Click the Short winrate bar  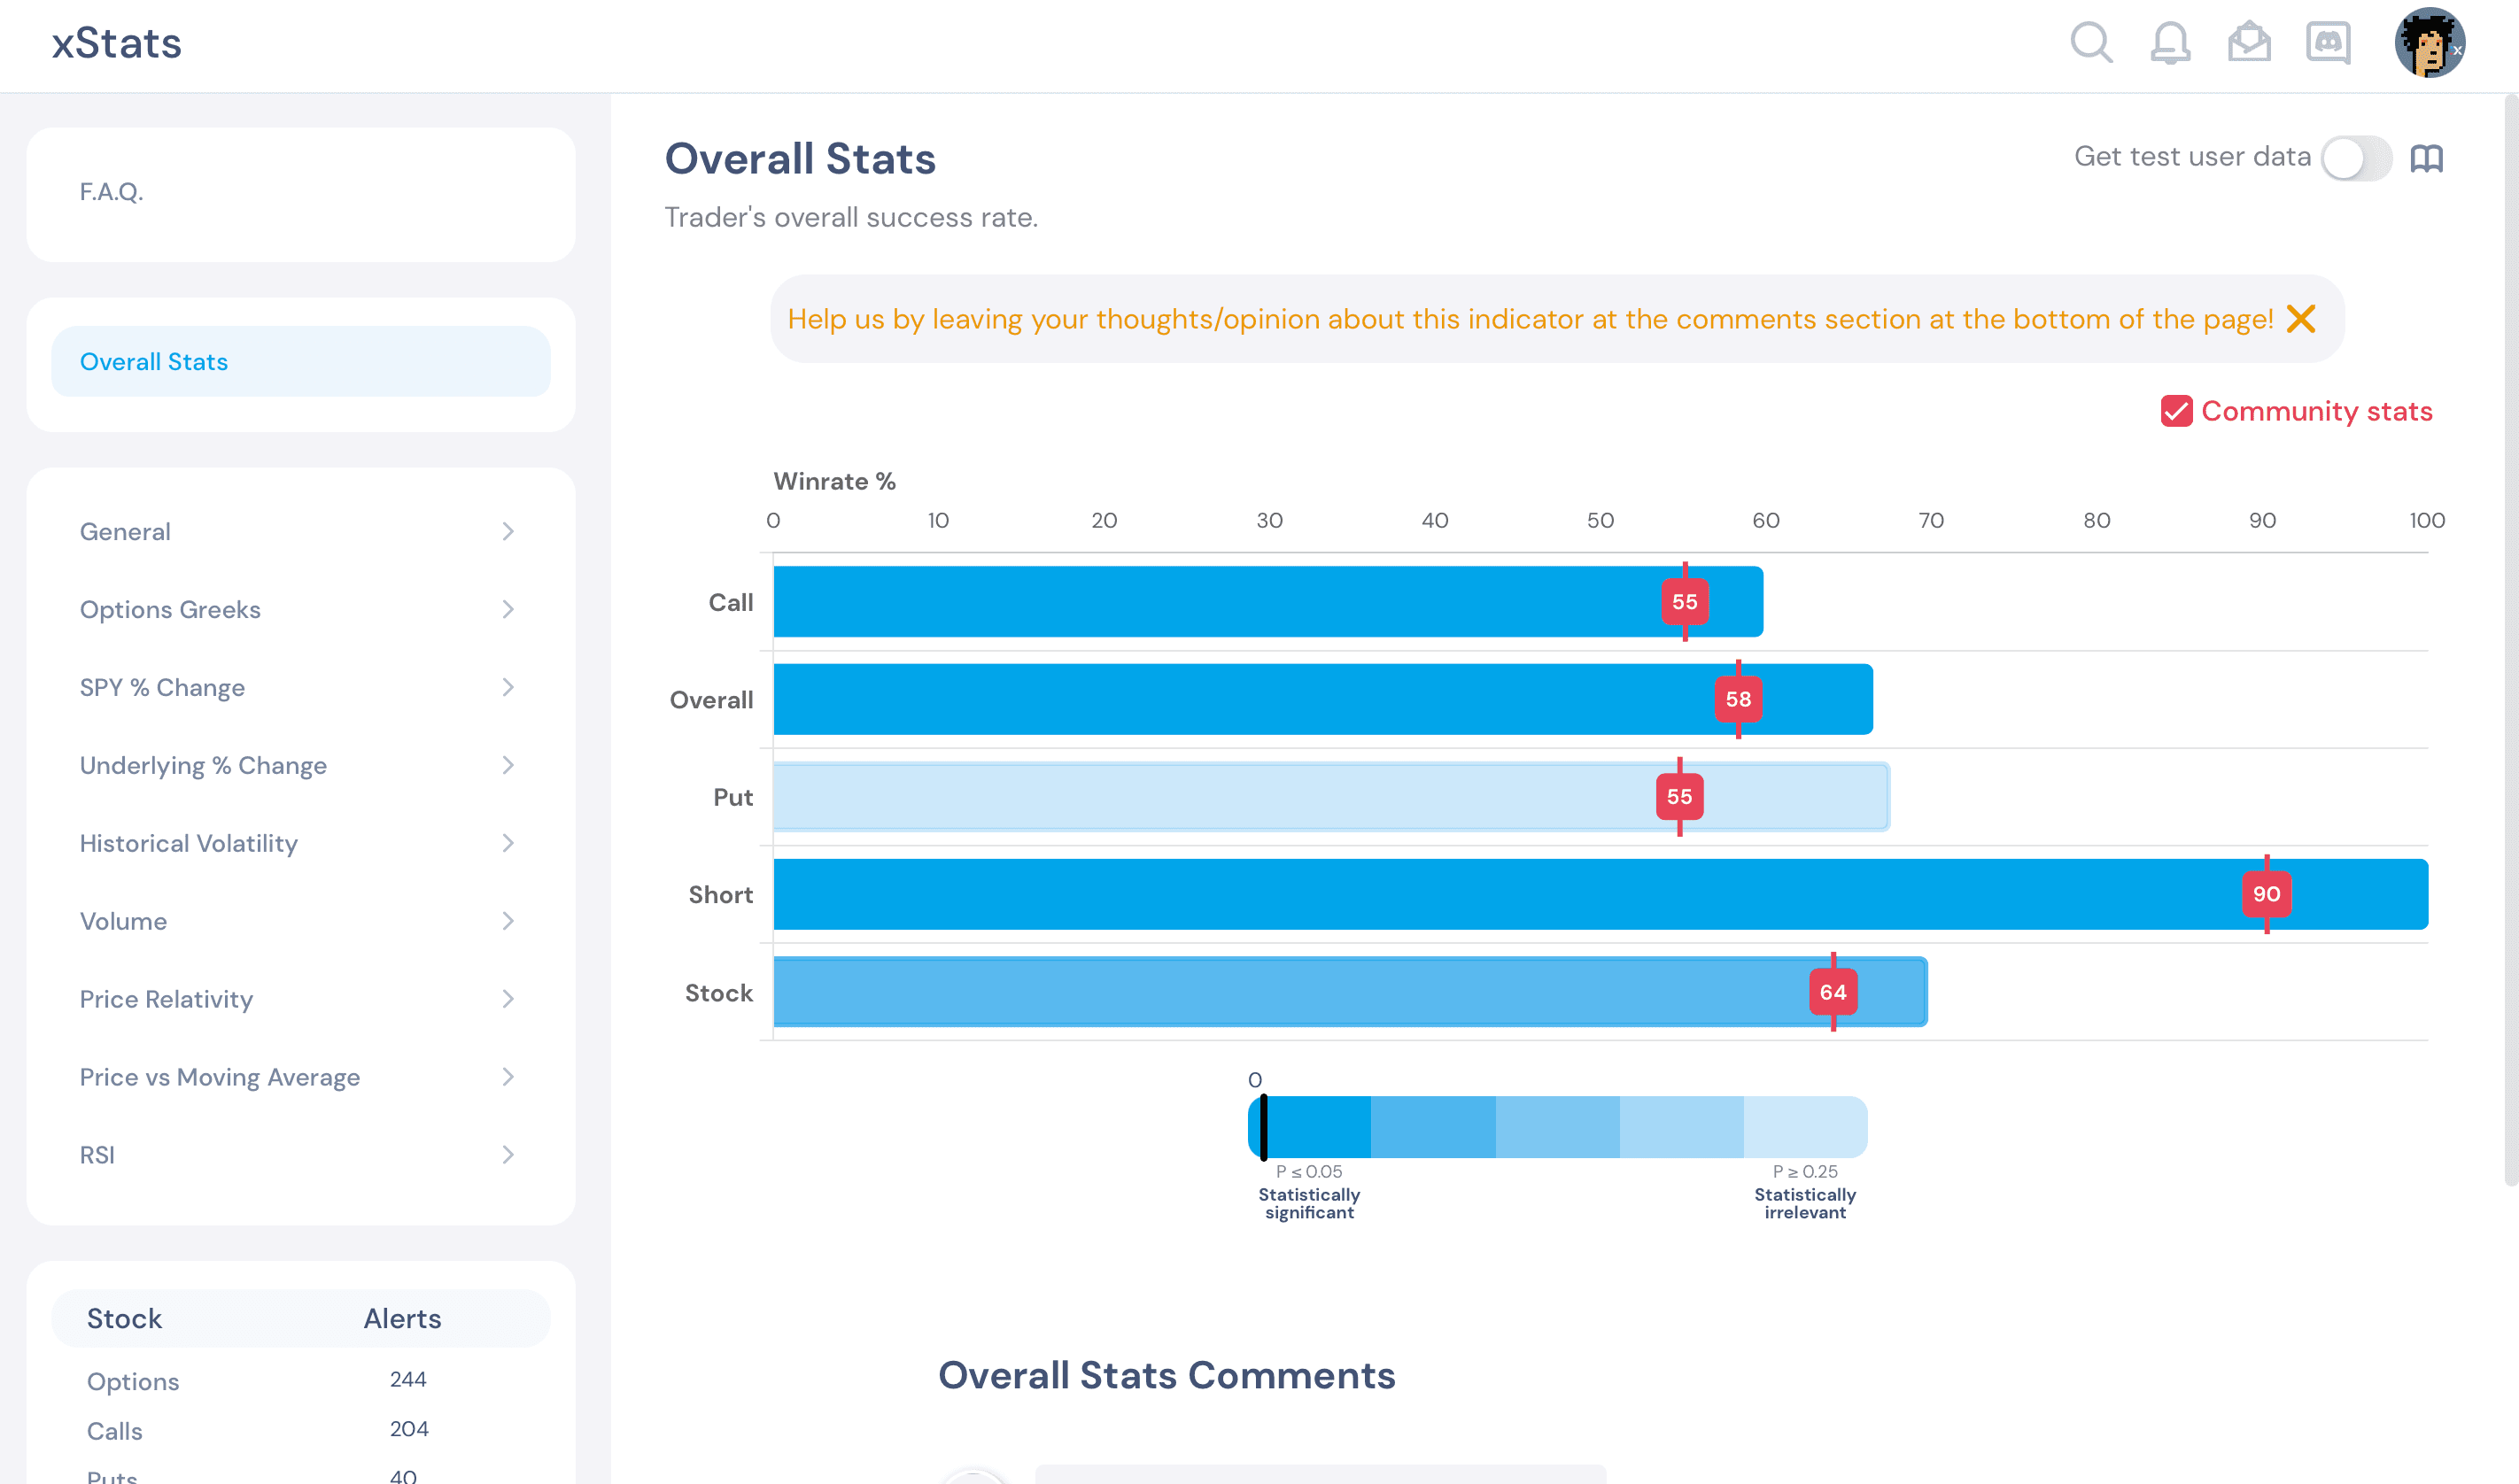coord(1600,894)
